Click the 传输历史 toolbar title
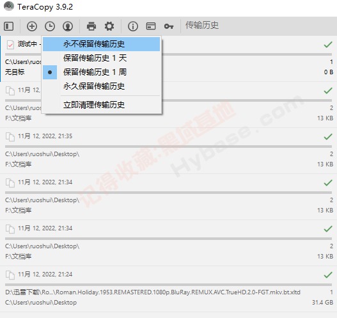337x318 pixels. [202, 26]
